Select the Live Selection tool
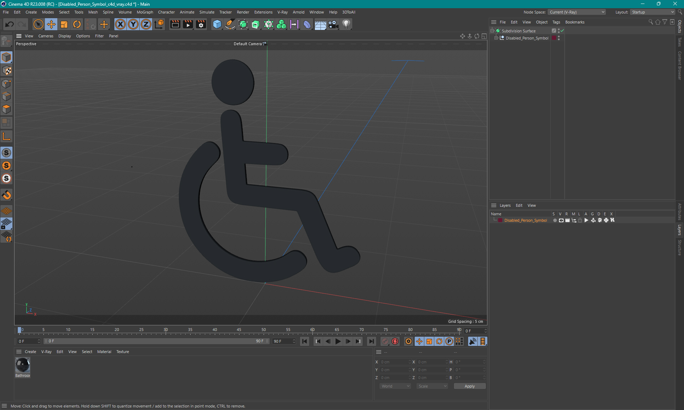The image size is (684, 410). point(38,24)
